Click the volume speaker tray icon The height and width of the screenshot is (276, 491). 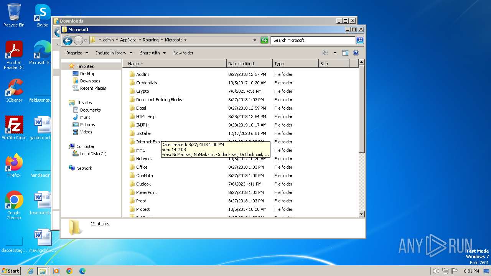(x=436, y=271)
